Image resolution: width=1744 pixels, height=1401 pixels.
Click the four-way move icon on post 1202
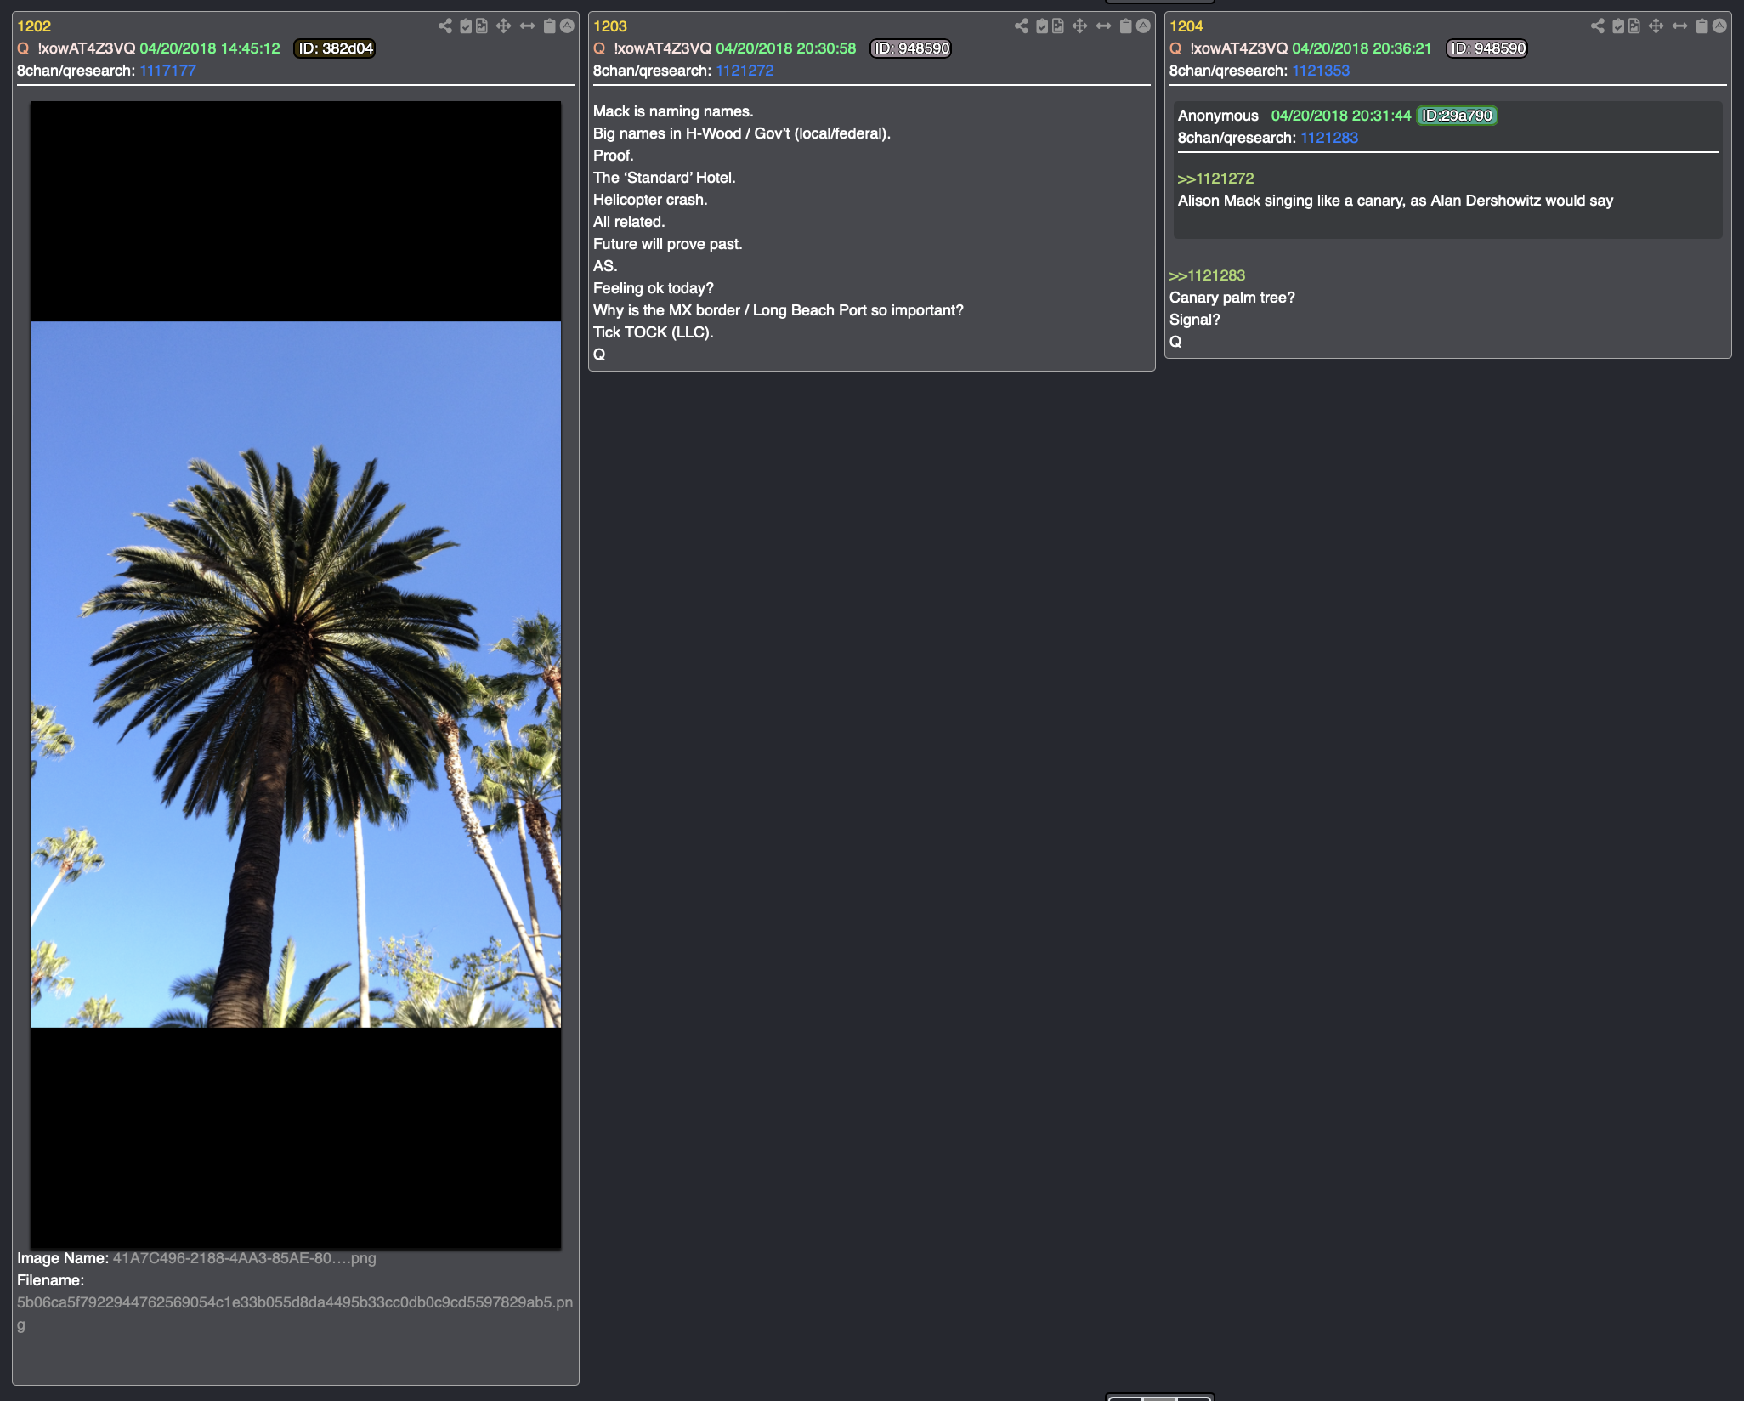point(504,26)
